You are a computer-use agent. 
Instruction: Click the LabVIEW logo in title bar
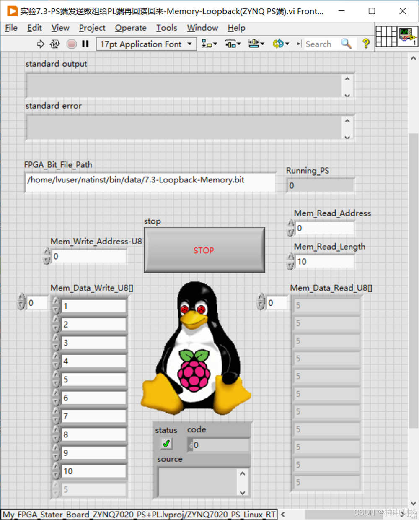[x=12, y=11]
